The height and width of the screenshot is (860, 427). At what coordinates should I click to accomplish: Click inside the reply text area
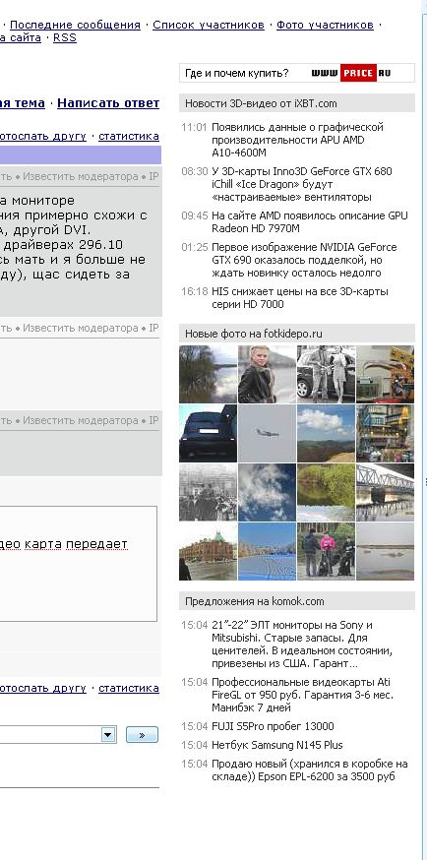tap(77, 563)
